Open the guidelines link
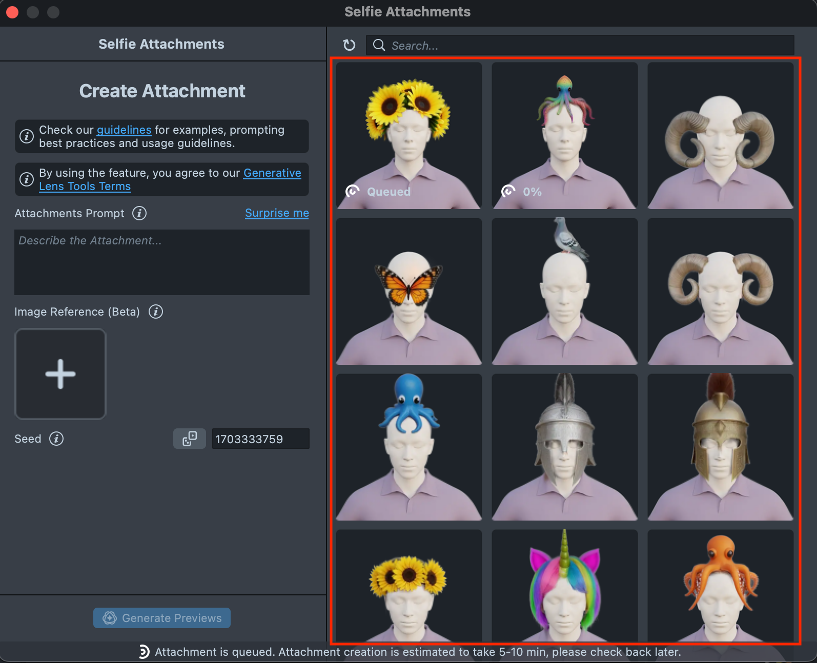Screen dimensions: 817x663 124,130
